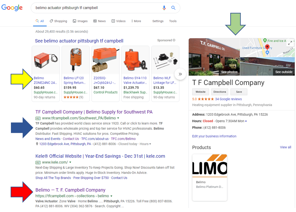Open the More search options menu
The image size is (296, 212).
(136, 21)
